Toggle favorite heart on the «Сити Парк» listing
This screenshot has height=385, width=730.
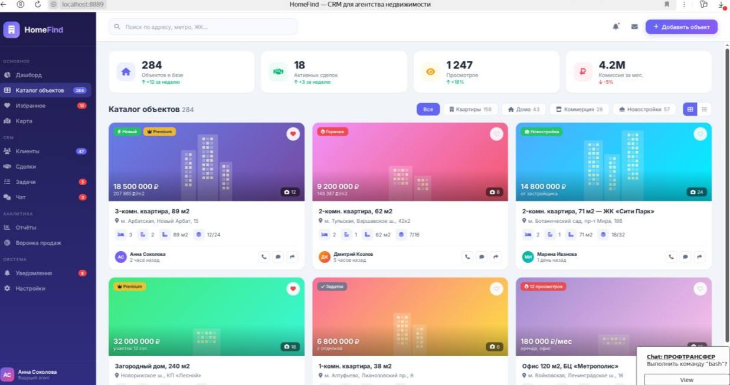(700, 134)
